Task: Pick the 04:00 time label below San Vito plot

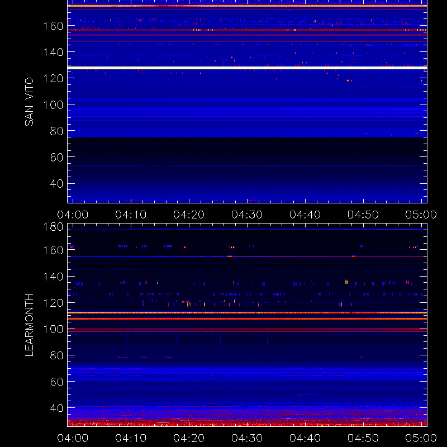Action: pos(73,215)
